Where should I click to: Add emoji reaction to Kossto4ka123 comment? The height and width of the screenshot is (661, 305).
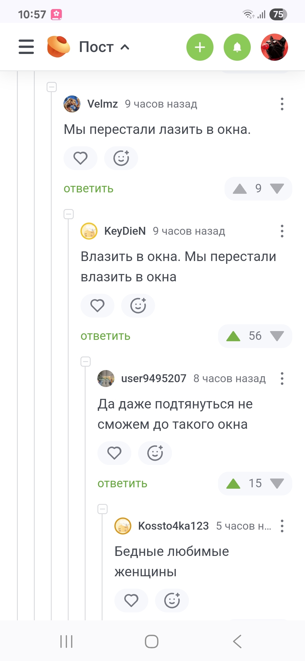172,601
